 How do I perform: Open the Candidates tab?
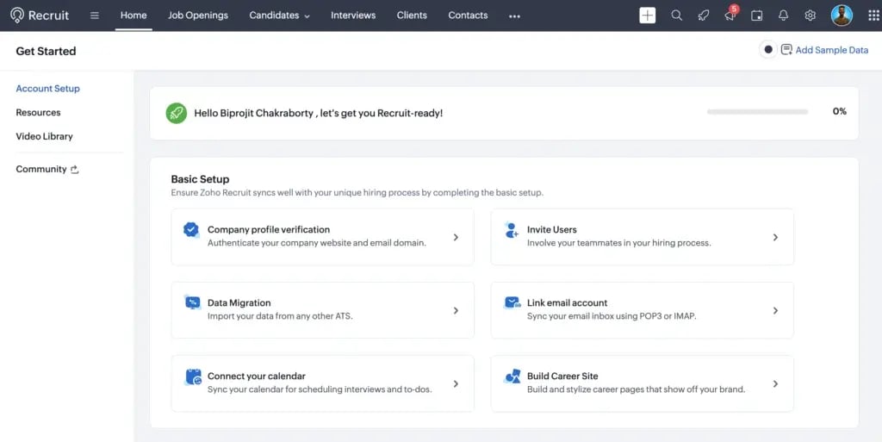(274, 16)
